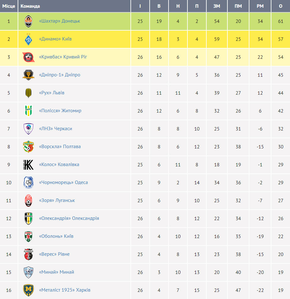
Task: Open the «Минай» Минай team link
Action: [57, 272]
